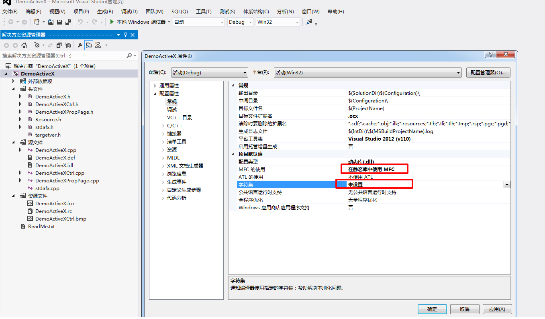Expand the 外部依赖项 node
The image size is (545, 319).
(x=13, y=81)
